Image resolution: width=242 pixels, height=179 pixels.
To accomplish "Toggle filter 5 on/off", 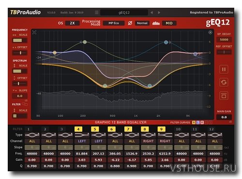I will click(95, 129).
